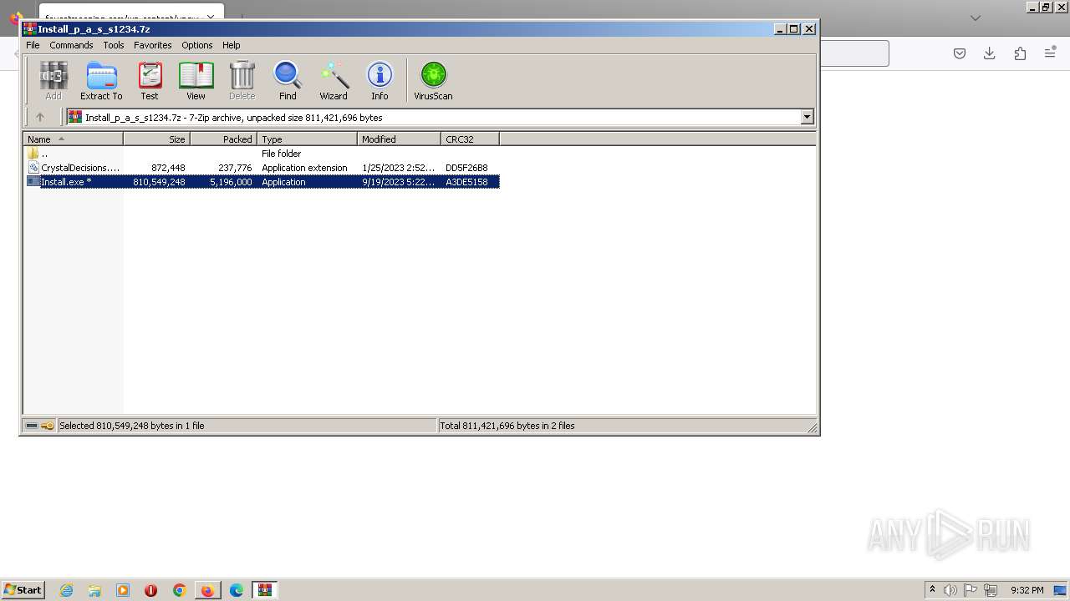Click the 9/19/2023 modified date cell
Viewport: 1070px width, 601px height.
pos(398,182)
